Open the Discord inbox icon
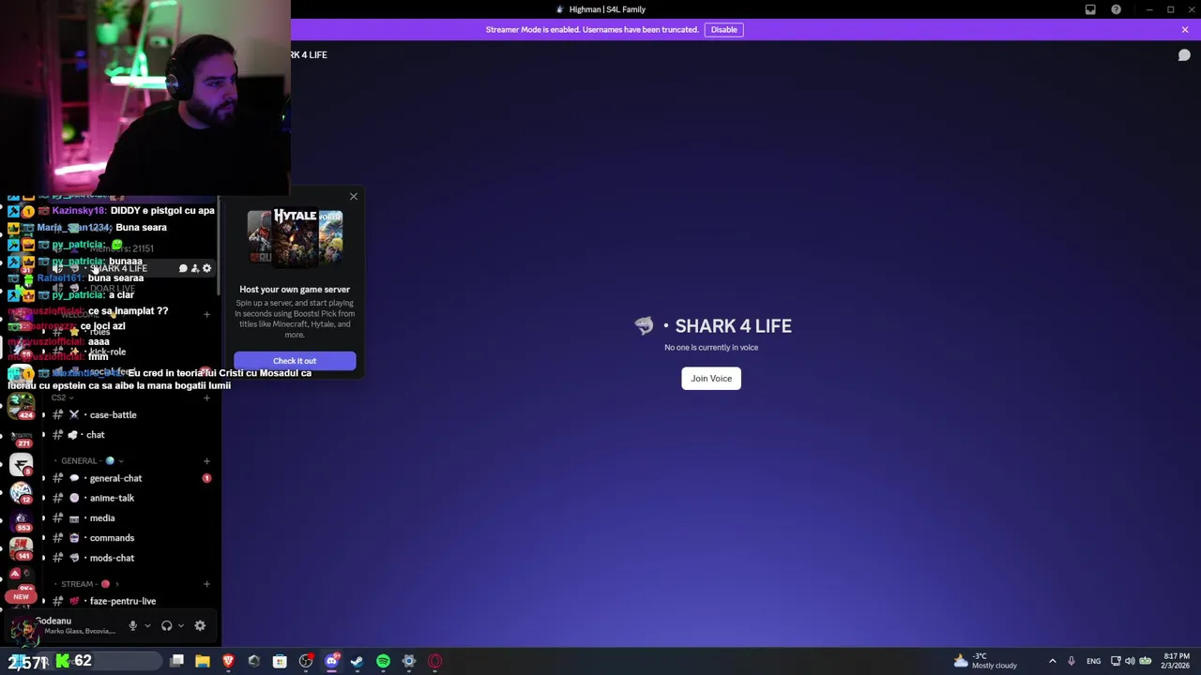This screenshot has width=1201, height=675. [1090, 9]
